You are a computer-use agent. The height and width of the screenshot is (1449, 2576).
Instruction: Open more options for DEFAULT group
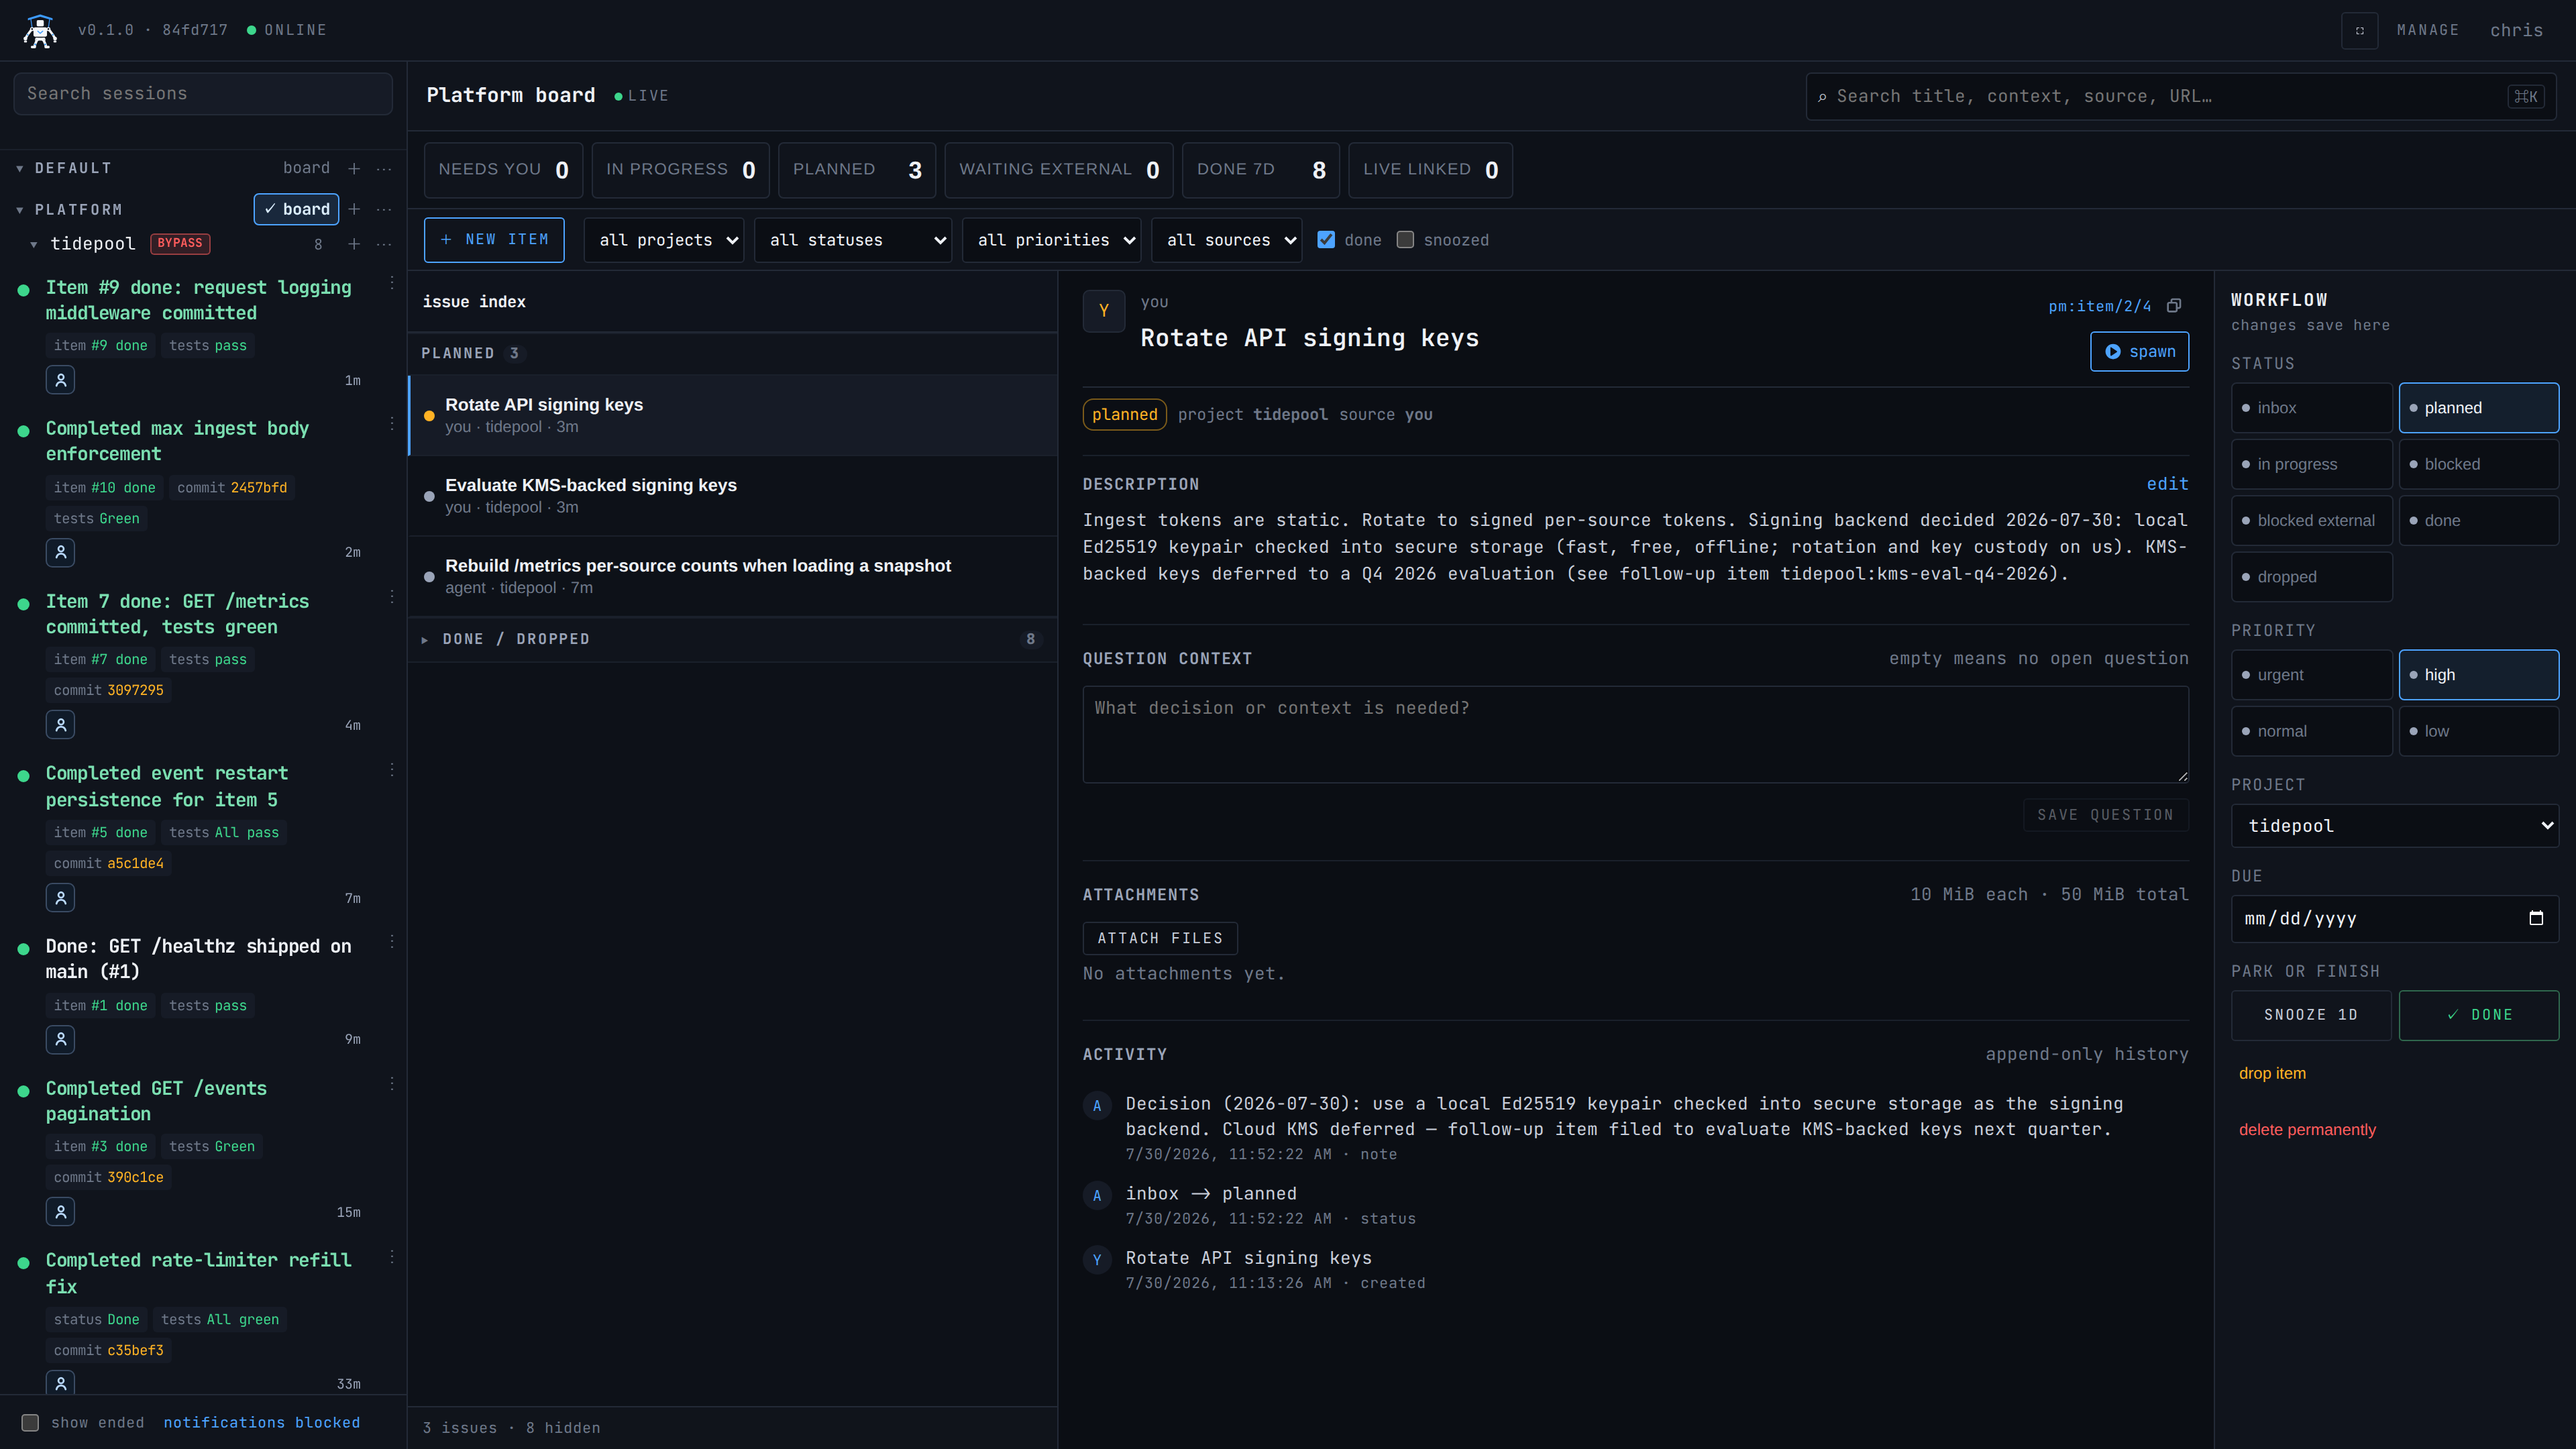tap(384, 168)
